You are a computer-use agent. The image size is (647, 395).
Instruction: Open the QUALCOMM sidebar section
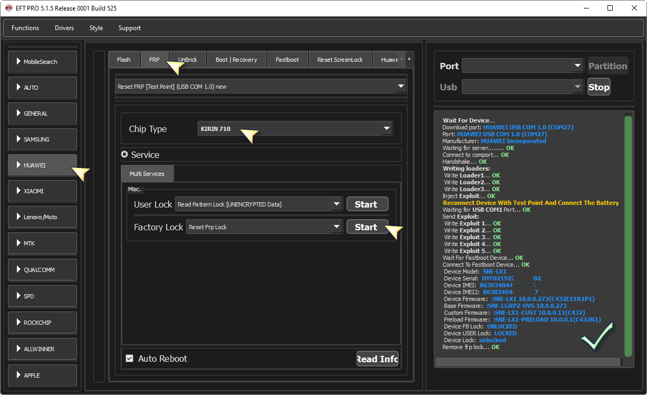click(43, 270)
